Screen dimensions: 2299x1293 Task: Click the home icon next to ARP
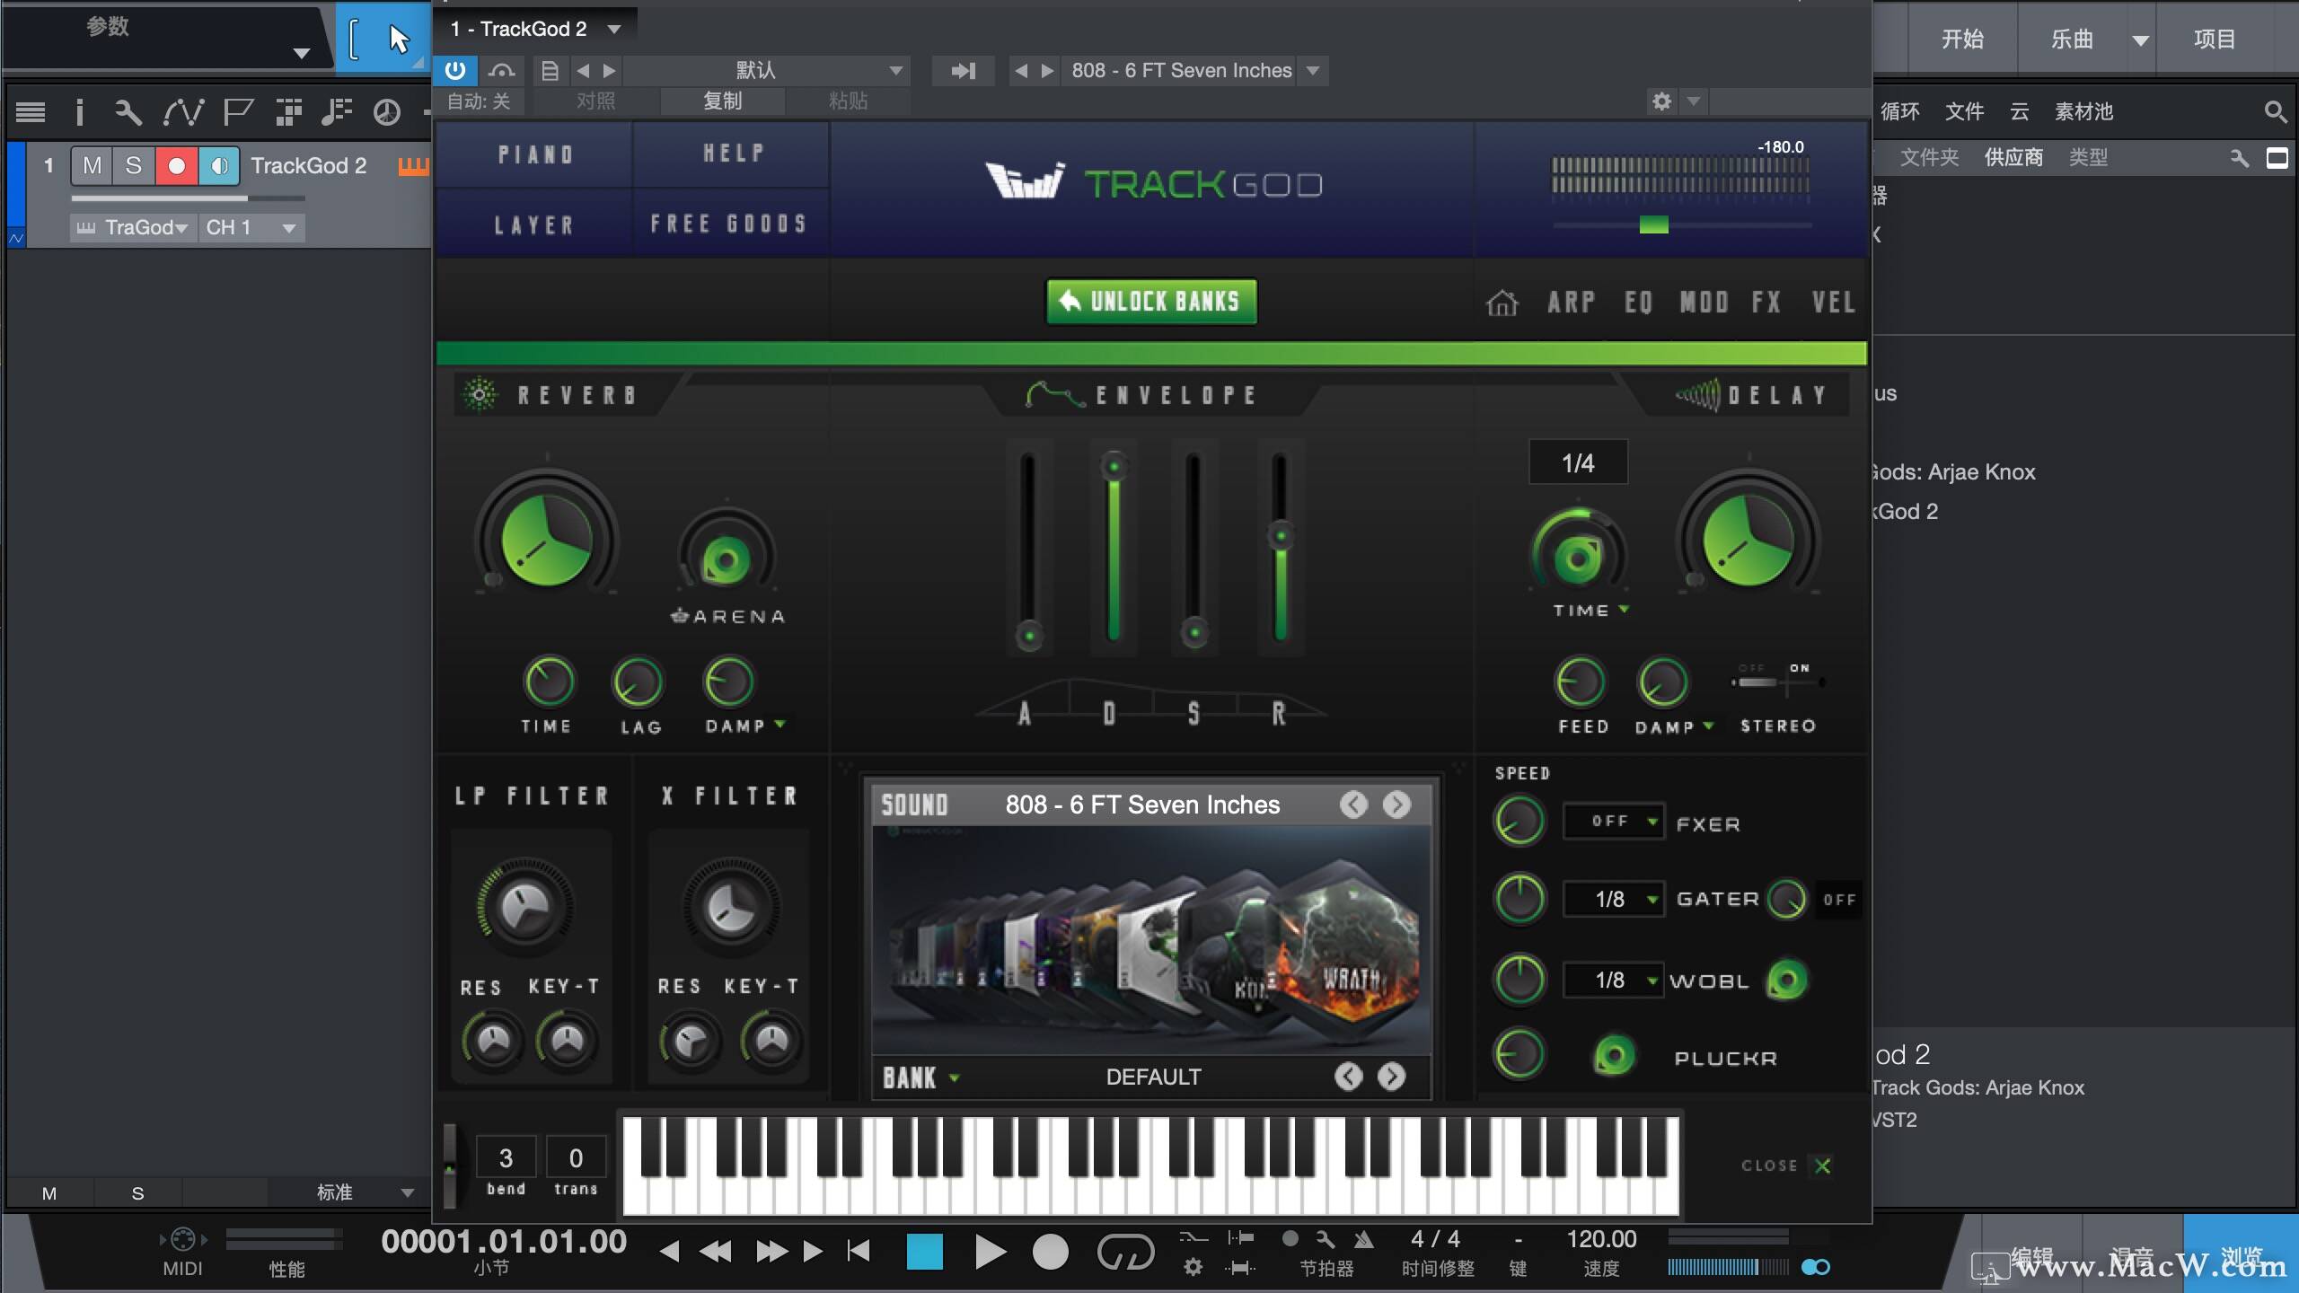(1502, 303)
